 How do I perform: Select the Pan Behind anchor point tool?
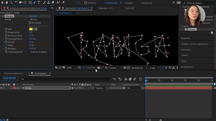[x=25, y=2]
